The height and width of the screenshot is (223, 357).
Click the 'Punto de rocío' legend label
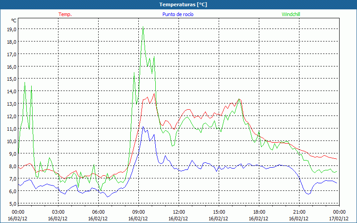pyautogui.click(x=178, y=14)
